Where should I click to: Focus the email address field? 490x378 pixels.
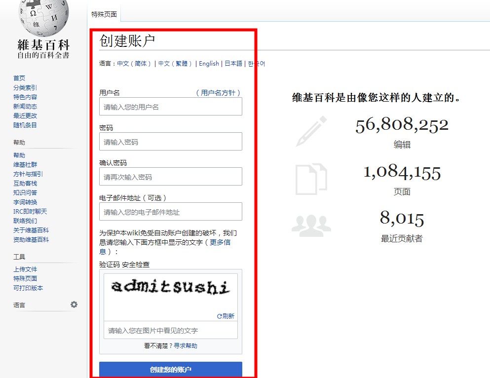point(171,212)
